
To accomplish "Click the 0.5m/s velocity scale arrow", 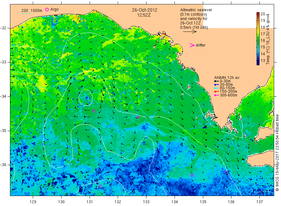I will click(190, 32).
